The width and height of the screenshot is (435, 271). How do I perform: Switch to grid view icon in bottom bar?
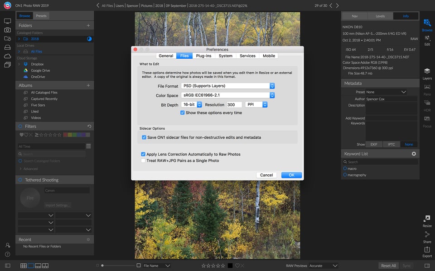click(24, 266)
